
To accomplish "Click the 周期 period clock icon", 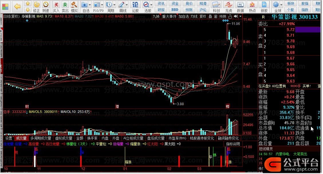I will click(x=109, y=5).
